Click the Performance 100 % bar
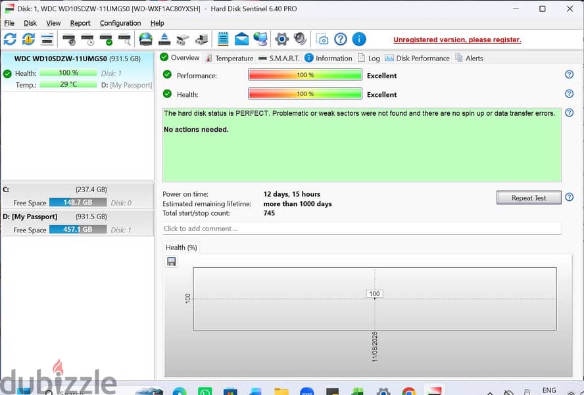The width and height of the screenshot is (584, 395). pyautogui.click(x=305, y=75)
